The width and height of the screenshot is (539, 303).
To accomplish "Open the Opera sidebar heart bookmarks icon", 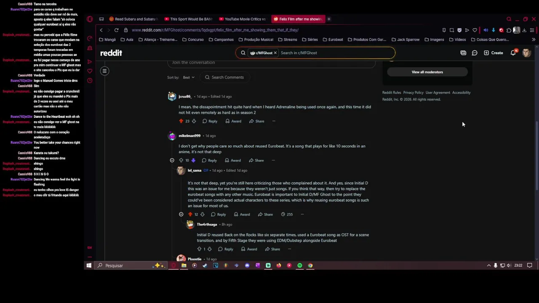I will point(90,71).
